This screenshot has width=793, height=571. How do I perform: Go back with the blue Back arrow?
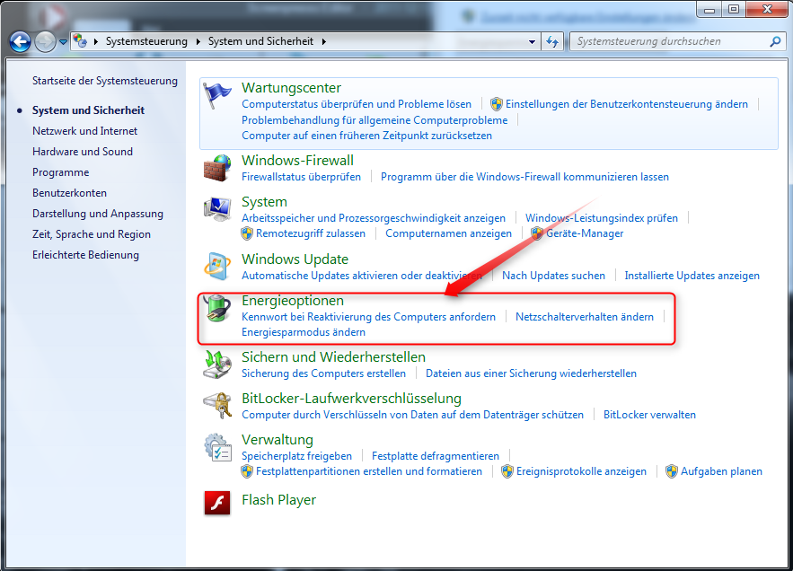point(21,42)
